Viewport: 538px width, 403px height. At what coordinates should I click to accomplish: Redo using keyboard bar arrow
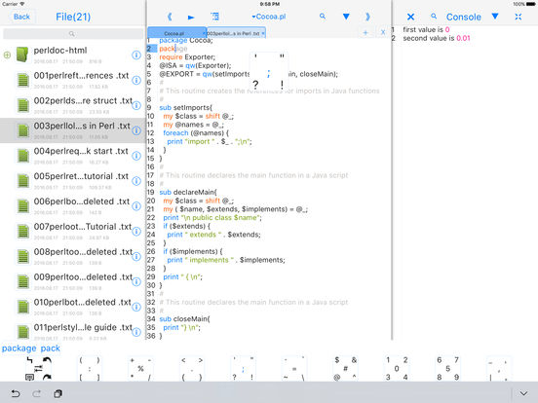coord(37,393)
